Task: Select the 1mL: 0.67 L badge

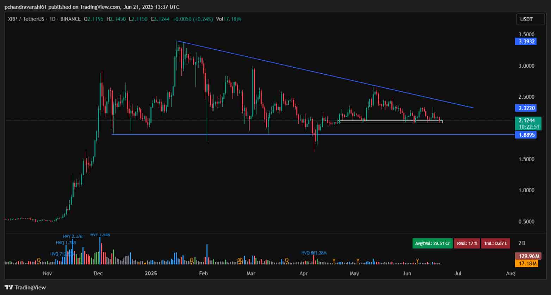Action: [x=495, y=243]
